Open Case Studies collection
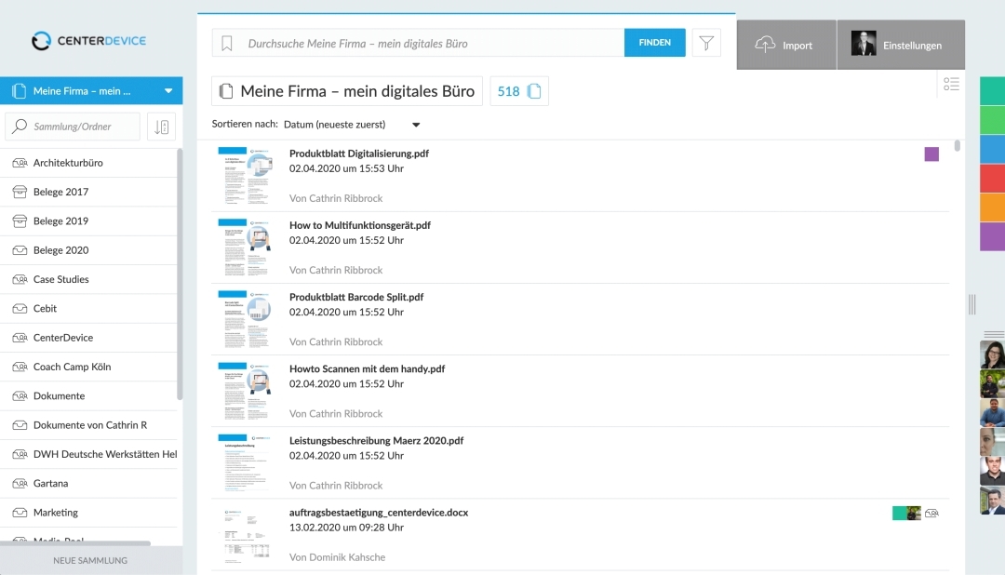Viewport: 1005px width, 575px height. click(89, 279)
